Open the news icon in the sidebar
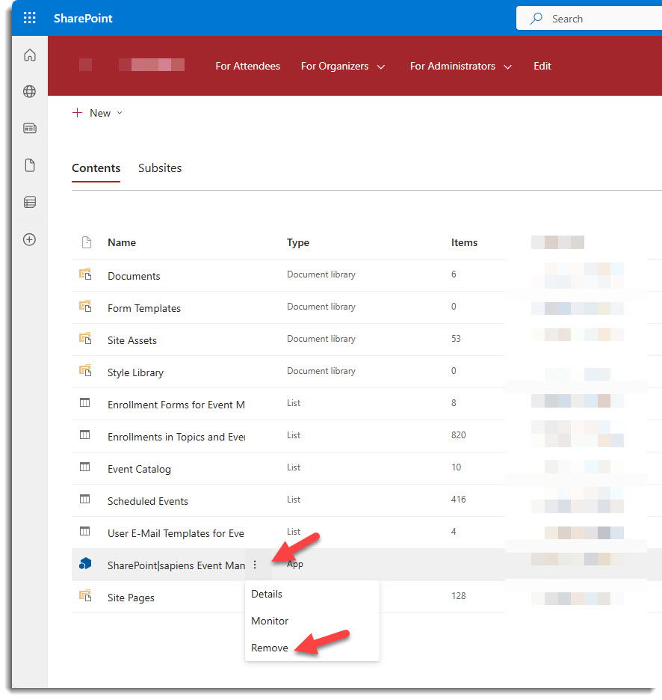Screen dimensions: 662x700 pyautogui.click(x=28, y=127)
